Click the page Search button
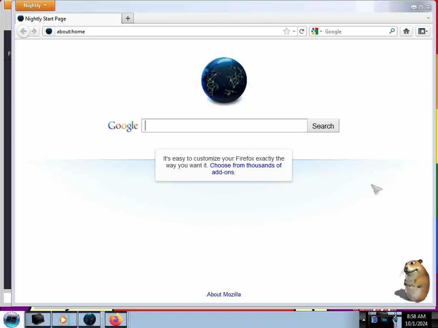The image size is (438, 328). 323,126
